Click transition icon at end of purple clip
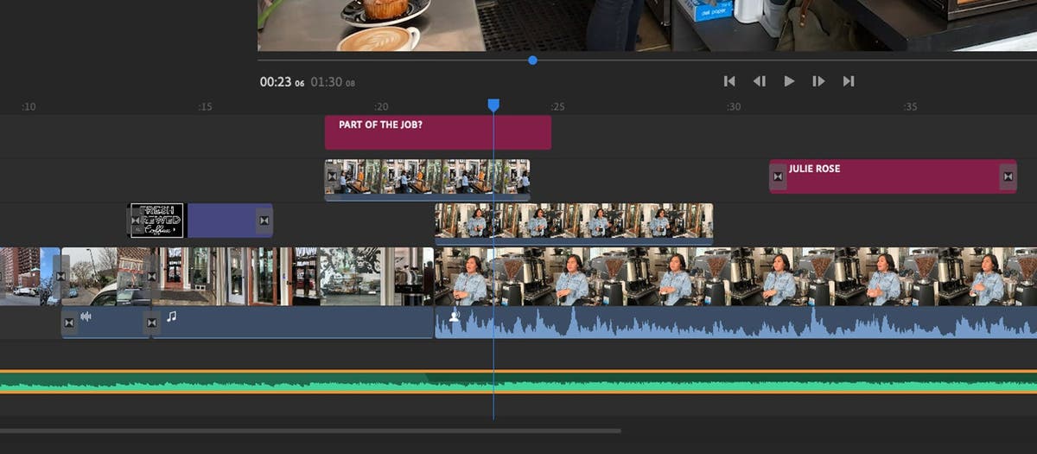 coord(264,221)
